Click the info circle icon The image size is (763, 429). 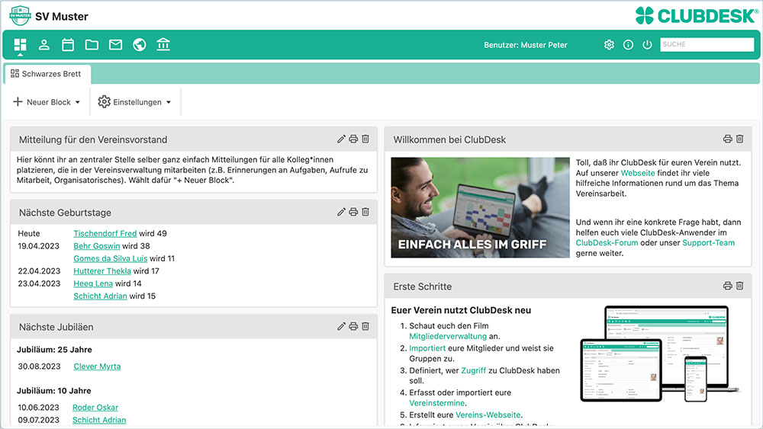pyautogui.click(x=628, y=45)
